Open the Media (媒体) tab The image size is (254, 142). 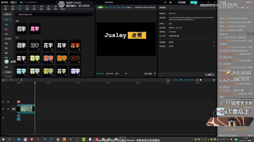click(6, 7)
